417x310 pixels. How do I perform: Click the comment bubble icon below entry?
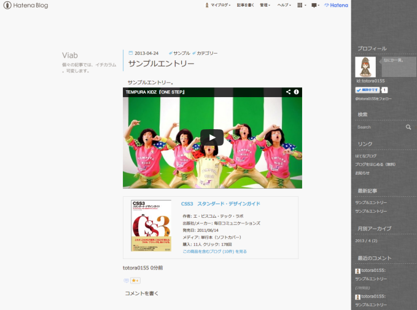point(126,280)
